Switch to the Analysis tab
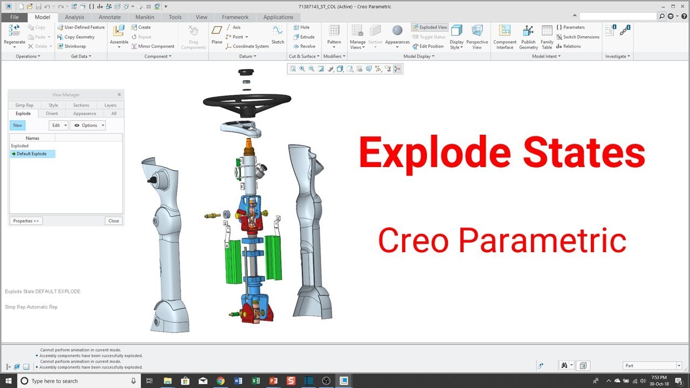Screen dimensions: 690x388 click(74, 17)
